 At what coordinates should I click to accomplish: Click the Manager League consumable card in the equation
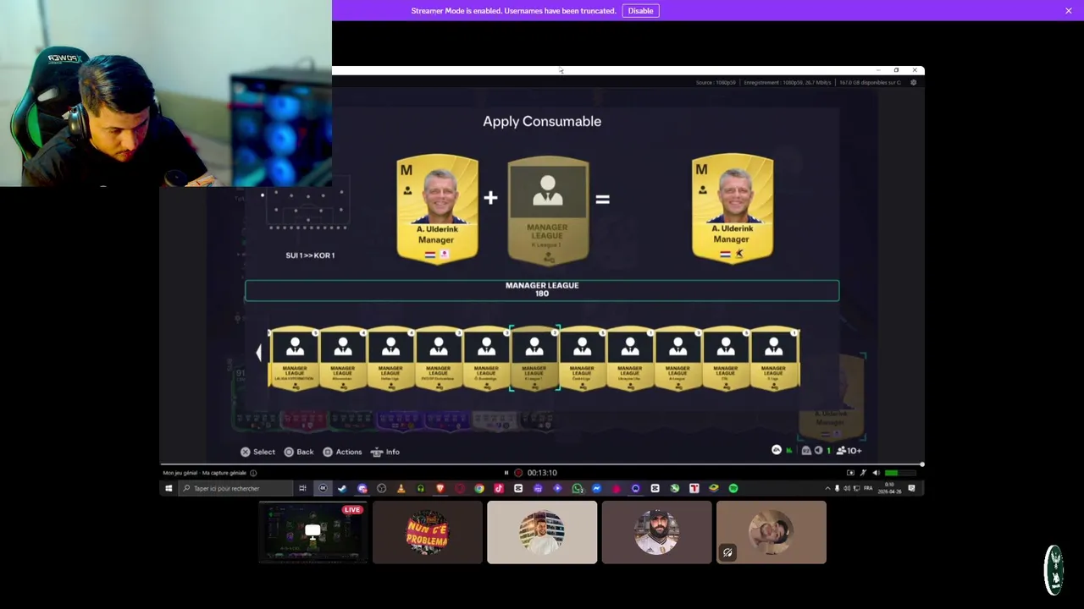548,210
